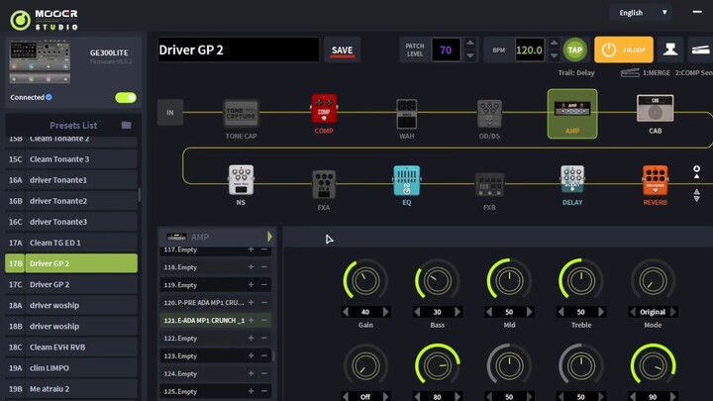Viewport: 713px width, 401px height.
Task: Edit the preset name field Driver GP 2
Action: click(239, 50)
